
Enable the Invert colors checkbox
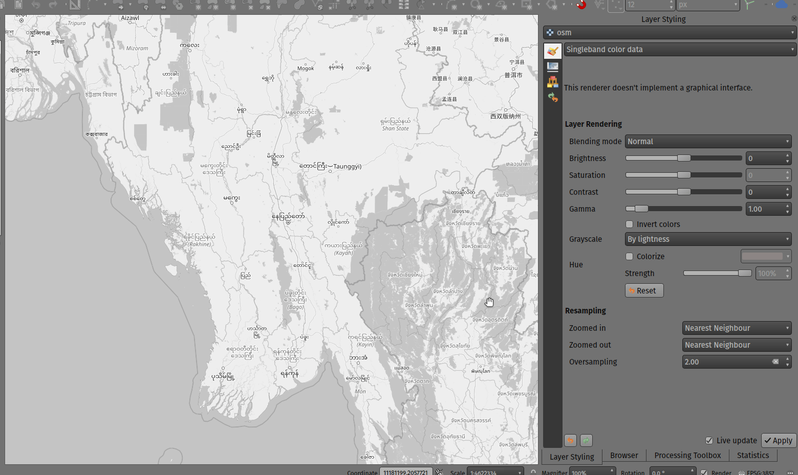pos(629,224)
